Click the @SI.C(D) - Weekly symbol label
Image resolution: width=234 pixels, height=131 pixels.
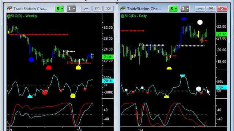(x=22, y=16)
